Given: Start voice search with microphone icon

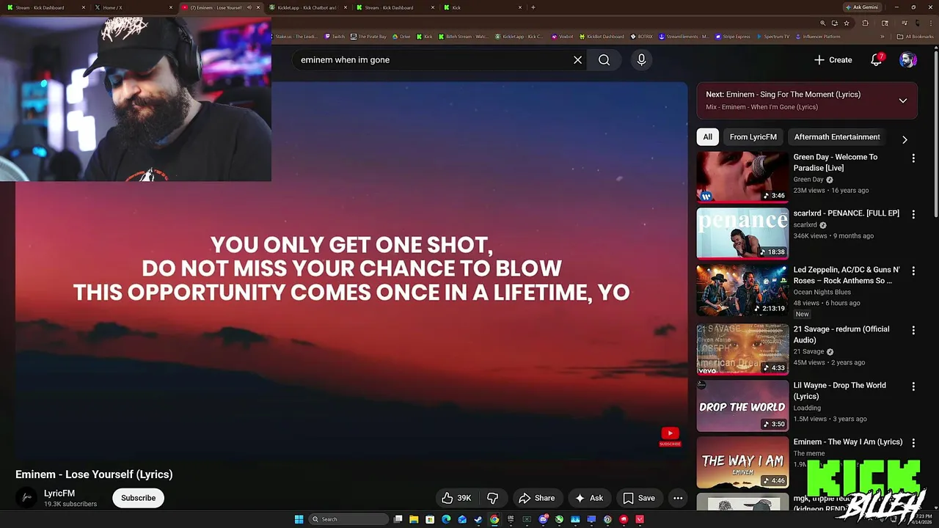Looking at the screenshot, I should tap(641, 60).
